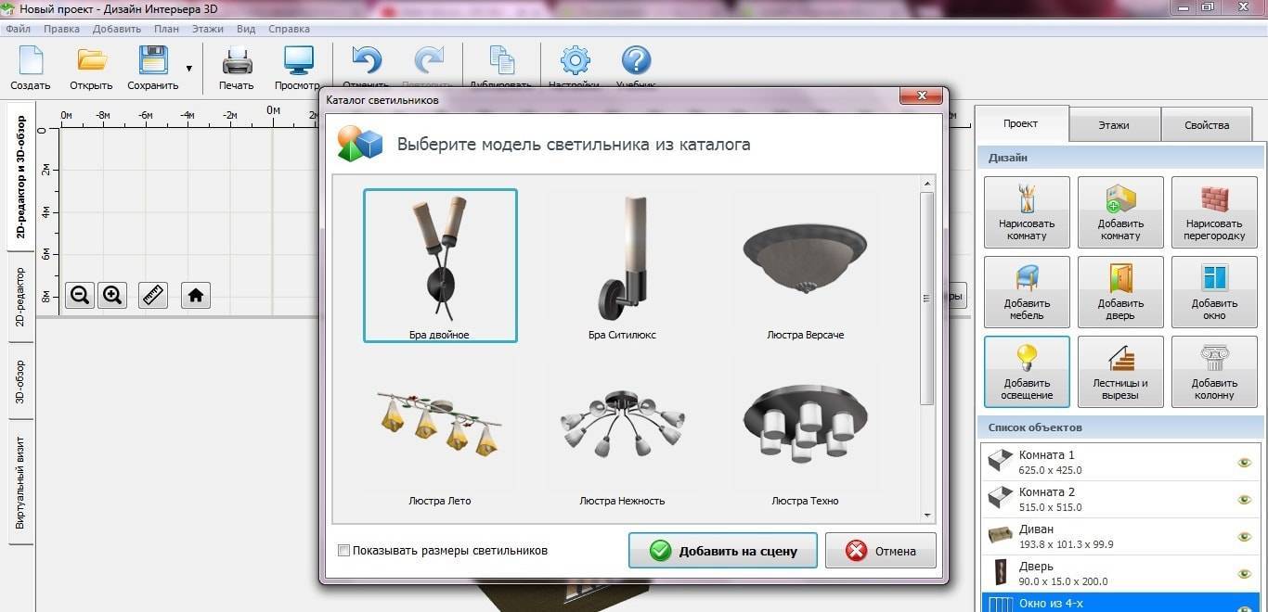Screen dimensions: 1268x612
Task: Select the ruler measurement tool
Action: click(153, 295)
